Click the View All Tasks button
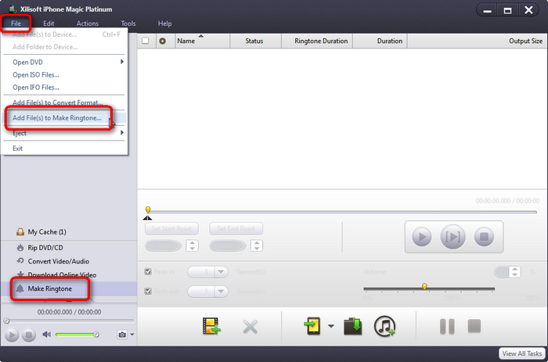Screen dimensions: 548x362 coord(522,354)
